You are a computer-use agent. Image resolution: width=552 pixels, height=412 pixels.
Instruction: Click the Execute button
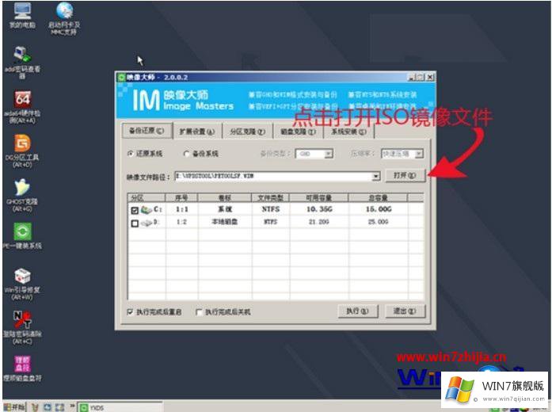pos(358,311)
